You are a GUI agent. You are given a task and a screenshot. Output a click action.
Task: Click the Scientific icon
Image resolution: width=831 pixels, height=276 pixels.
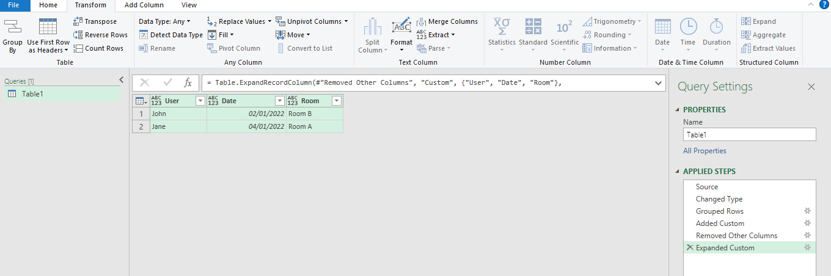pyautogui.click(x=564, y=27)
